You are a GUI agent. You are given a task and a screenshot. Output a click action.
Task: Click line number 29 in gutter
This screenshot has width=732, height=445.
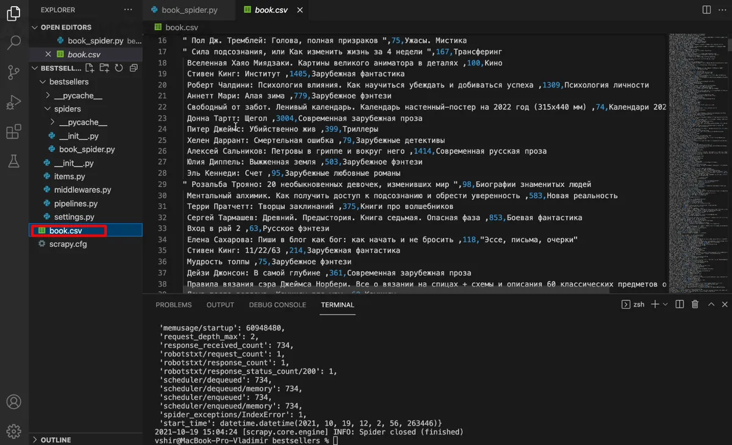click(x=162, y=184)
